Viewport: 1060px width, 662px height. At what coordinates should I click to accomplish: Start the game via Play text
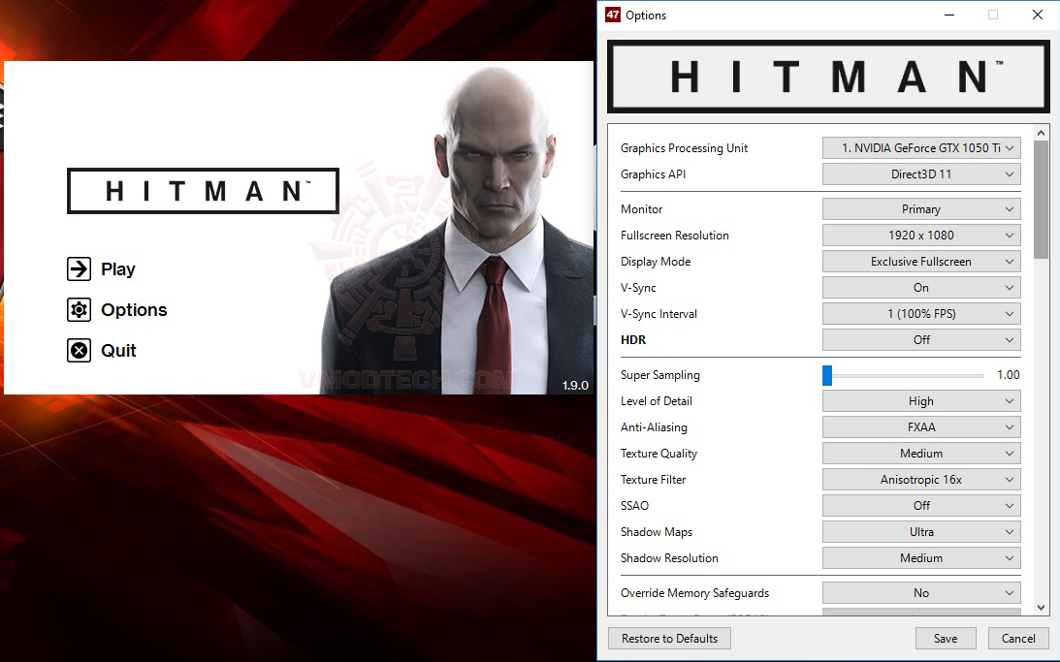point(117,268)
